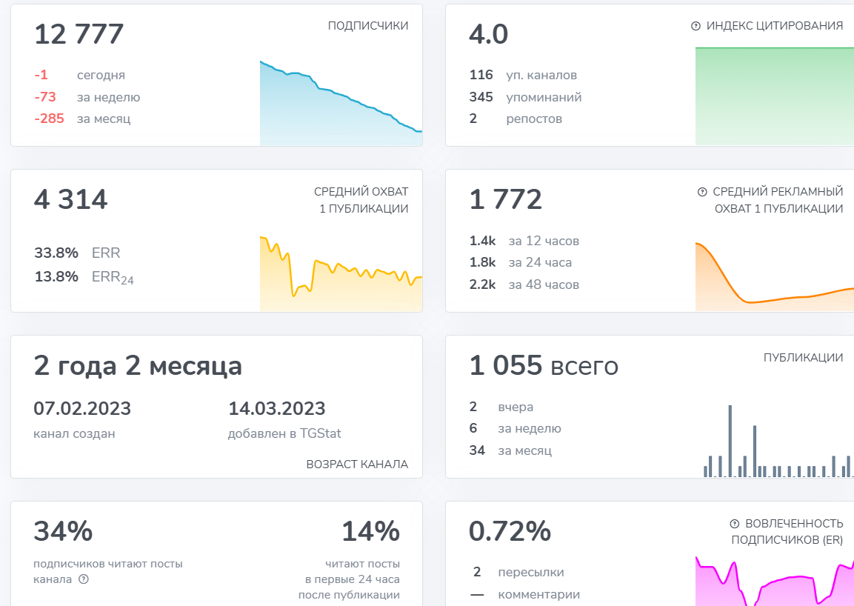
Task: Click the 2.2k за 48 часов row
Action: pyautogui.click(x=524, y=284)
